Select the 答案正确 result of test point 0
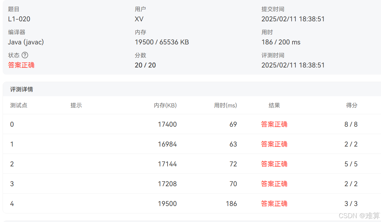Viewport: 381px width, 222px height. point(274,124)
